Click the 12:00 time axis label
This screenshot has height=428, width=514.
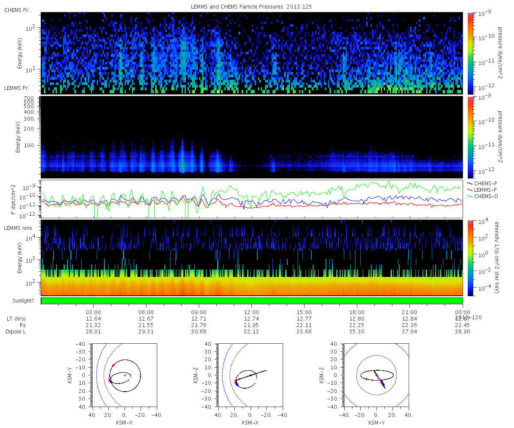(x=251, y=312)
